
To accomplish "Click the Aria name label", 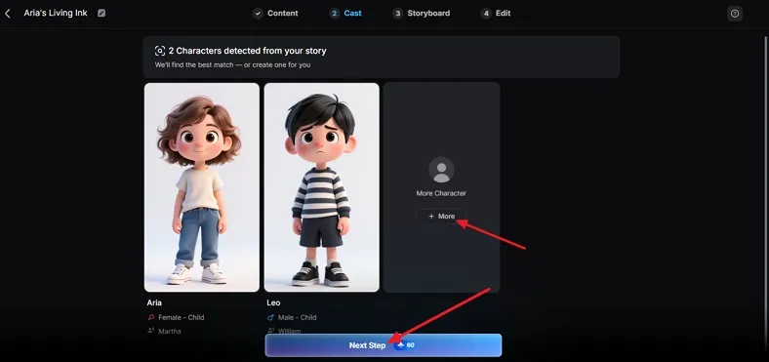I will pos(154,302).
